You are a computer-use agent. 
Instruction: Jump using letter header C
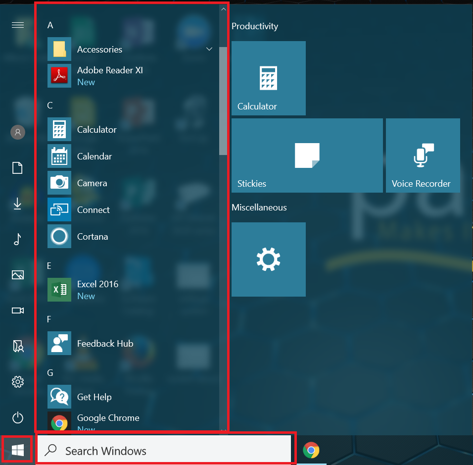(x=50, y=105)
